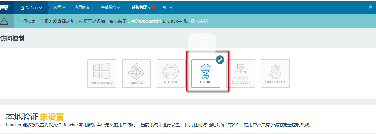Expand the 基础架构 menu

coord(111,7)
